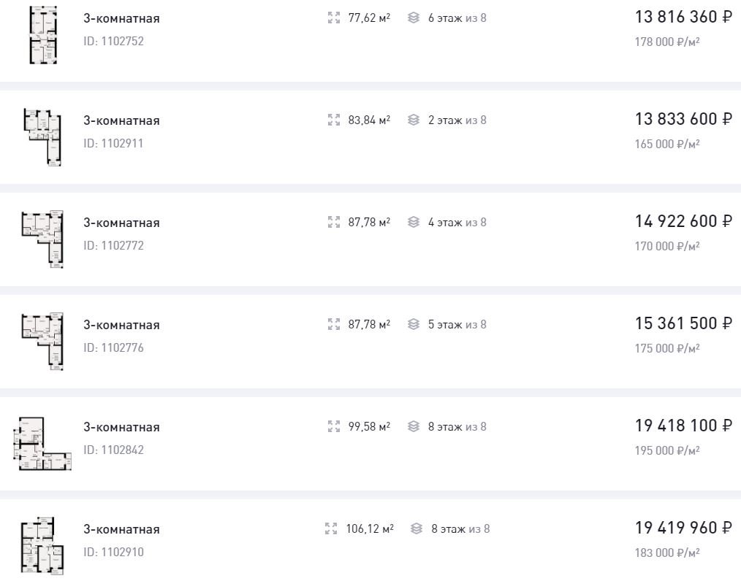Click floor layers icon in the 106,12 м² row
Screen dimensions: 741x581
click(x=417, y=528)
